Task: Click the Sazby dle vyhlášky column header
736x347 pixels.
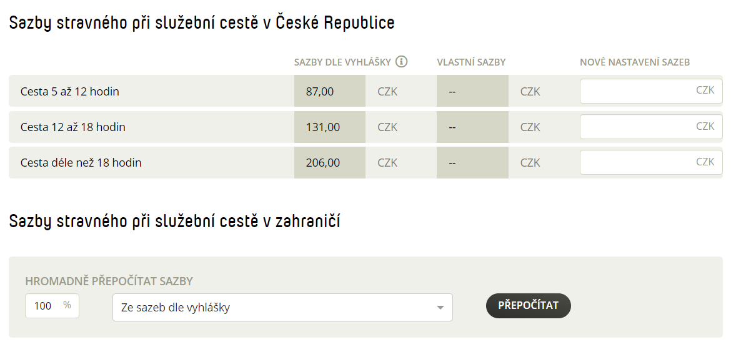Action: pos(342,62)
